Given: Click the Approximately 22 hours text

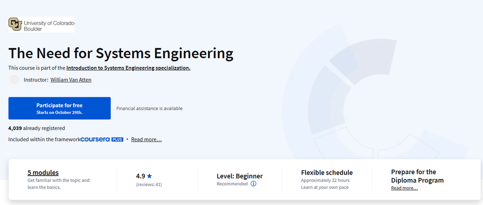Looking at the screenshot, I should 325,180.
